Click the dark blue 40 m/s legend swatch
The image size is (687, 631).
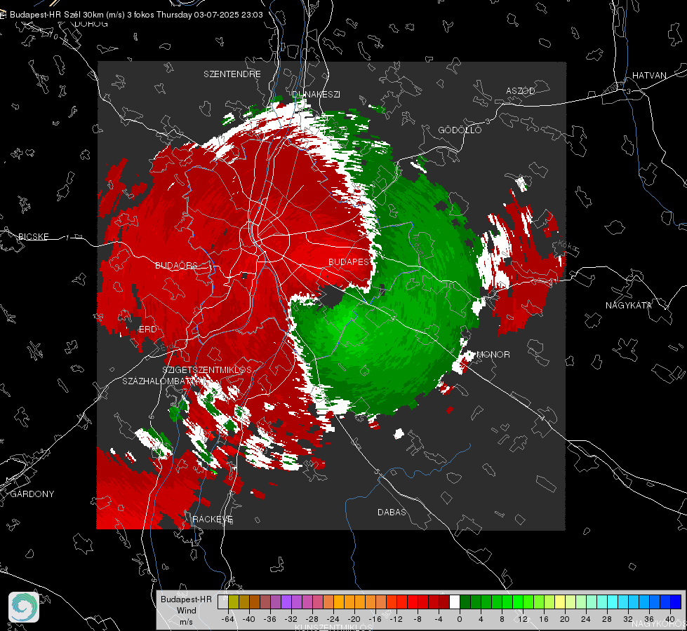[676, 602]
